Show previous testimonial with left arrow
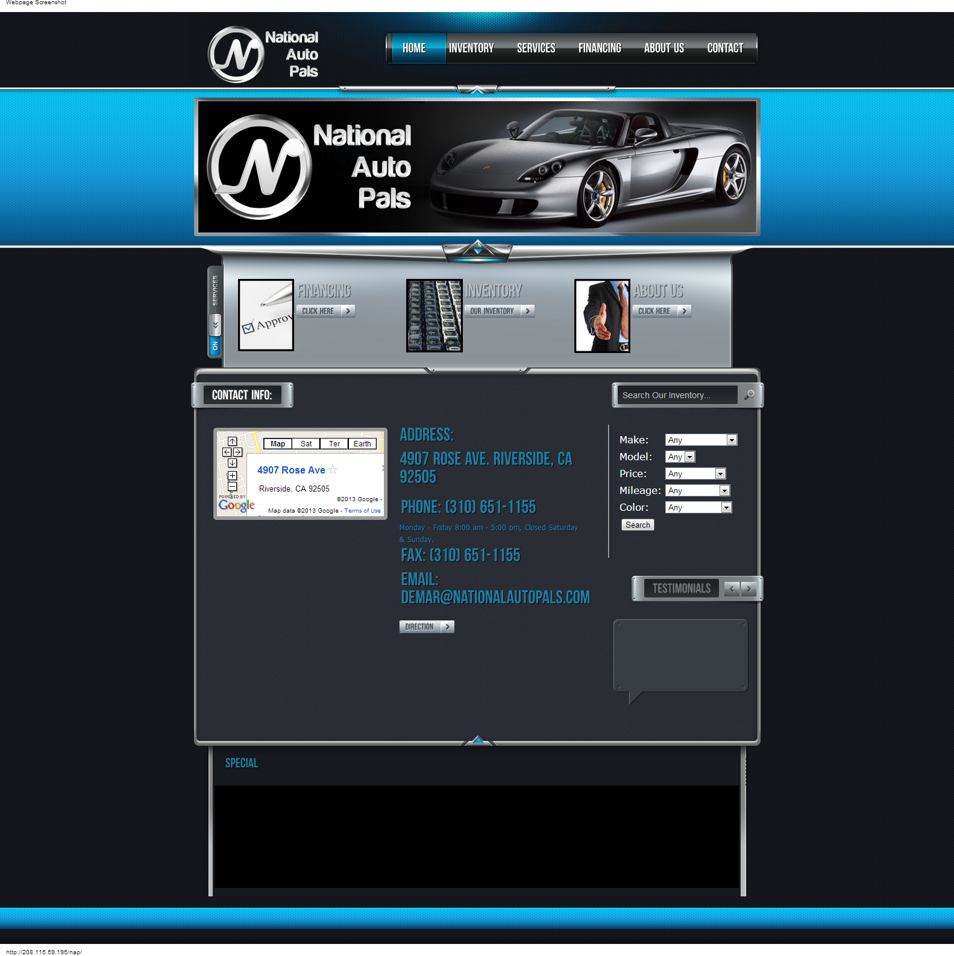954x956 pixels. pyautogui.click(x=732, y=589)
